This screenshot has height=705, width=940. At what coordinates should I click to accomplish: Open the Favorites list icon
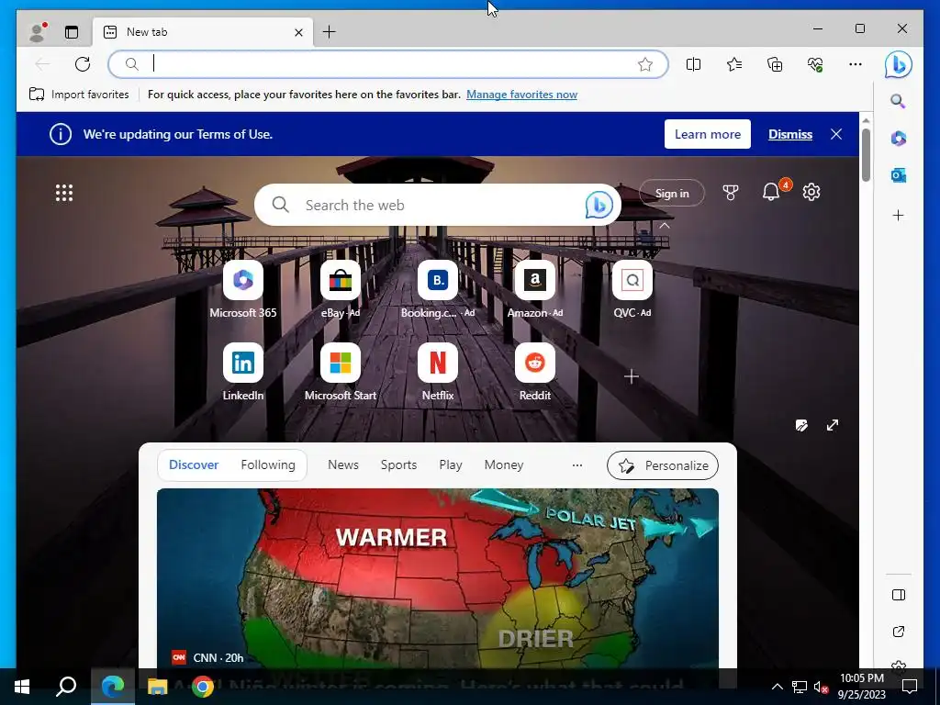click(734, 64)
